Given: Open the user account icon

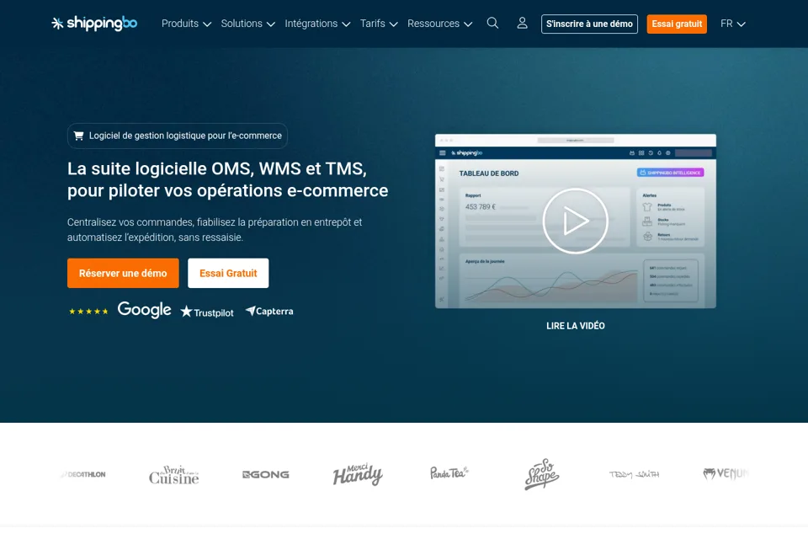Looking at the screenshot, I should point(522,24).
